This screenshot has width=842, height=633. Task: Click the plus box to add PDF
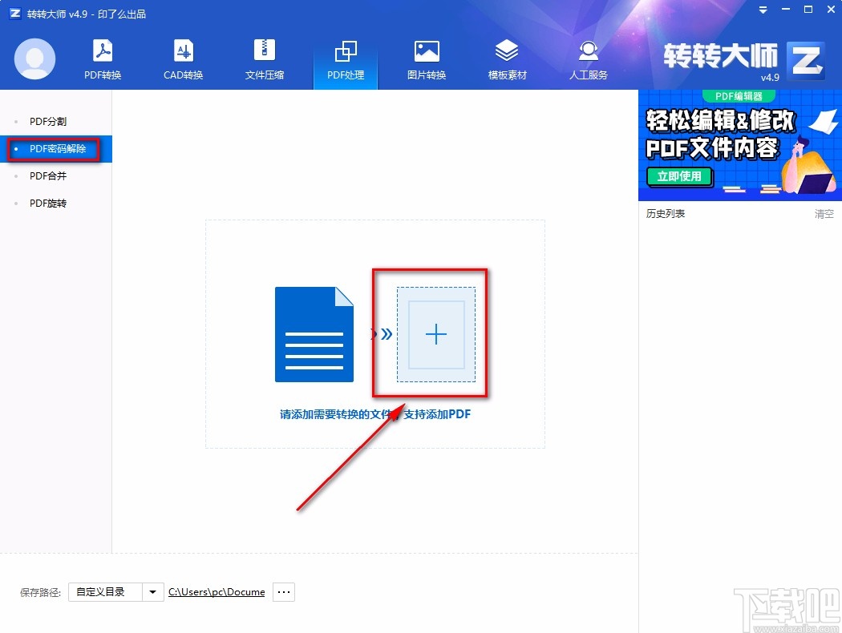tap(436, 334)
